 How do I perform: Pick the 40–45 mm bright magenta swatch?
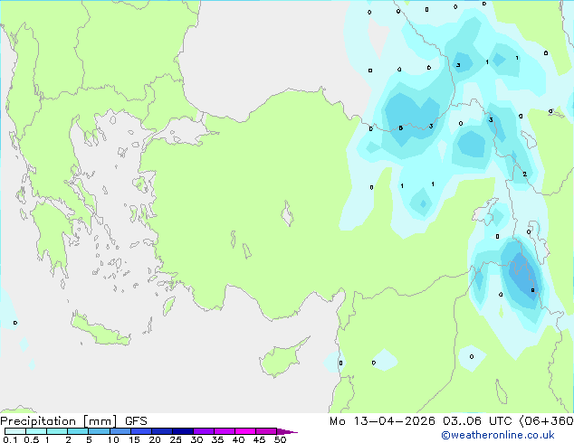[x=245, y=431]
